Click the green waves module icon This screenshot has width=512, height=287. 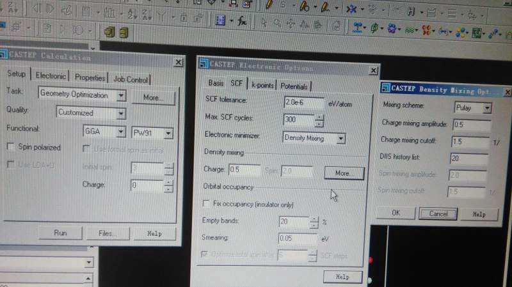click(409, 30)
